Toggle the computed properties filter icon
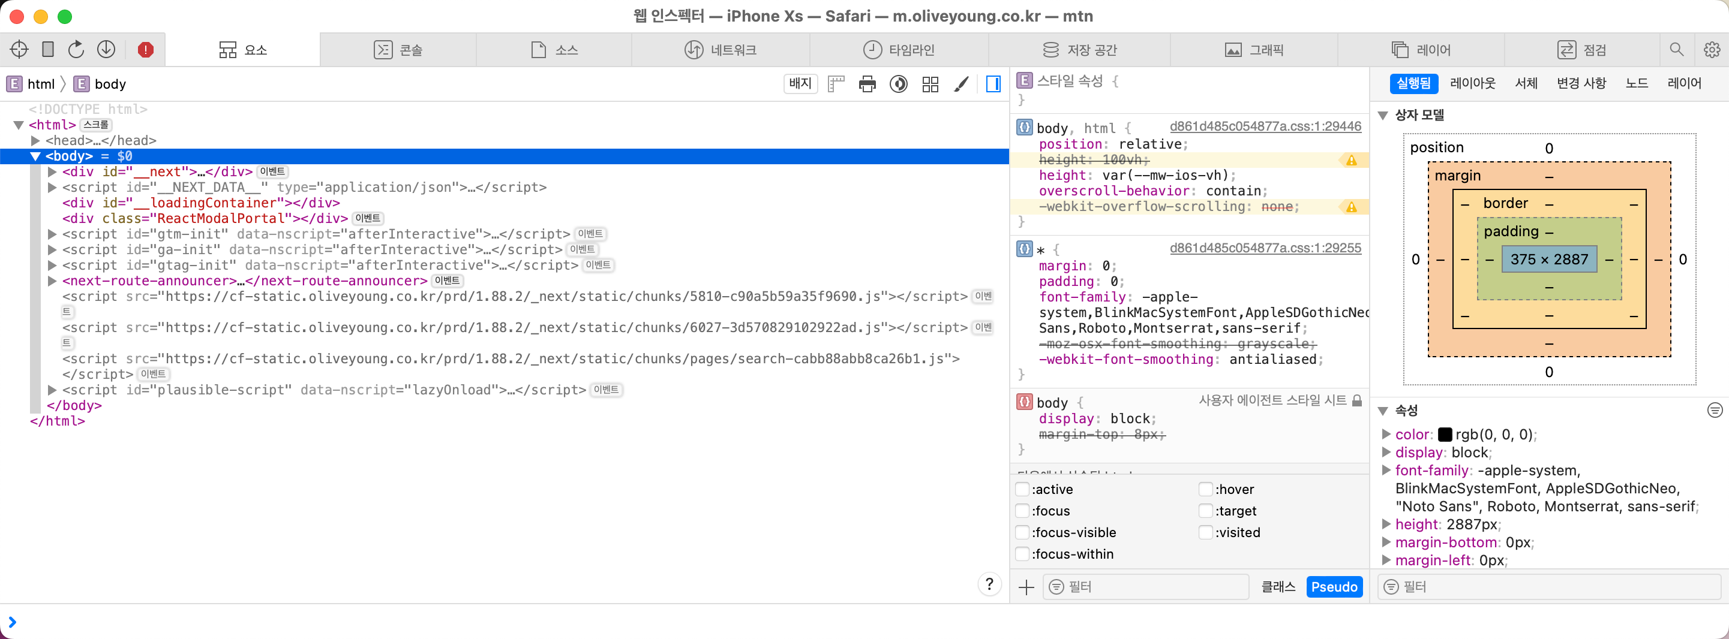This screenshot has height=639, width=1729. coord(1714,411)
